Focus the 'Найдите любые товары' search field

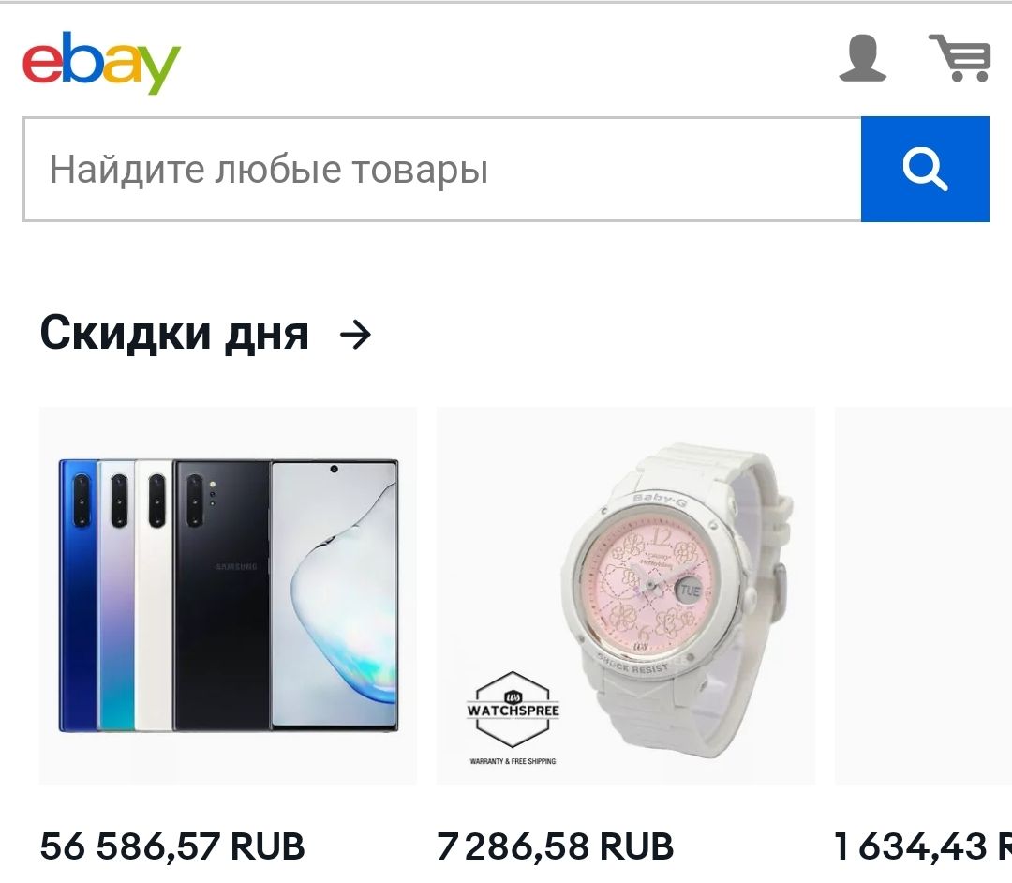(442, 169)
